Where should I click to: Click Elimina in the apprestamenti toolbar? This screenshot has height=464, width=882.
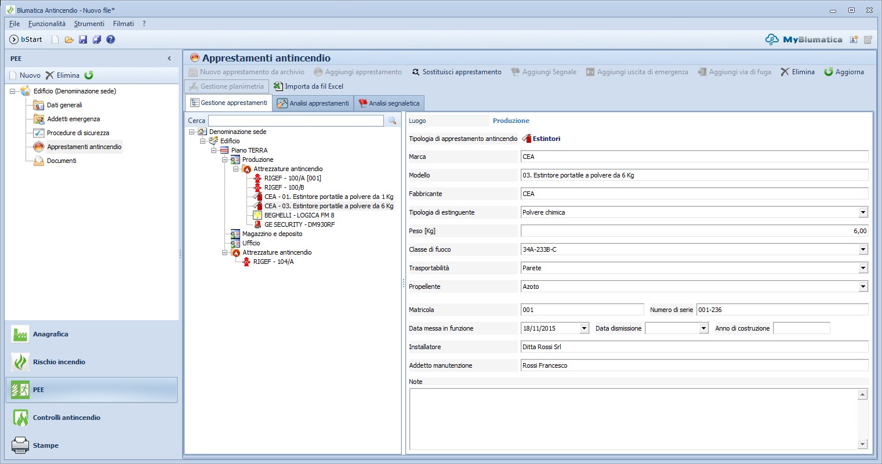tap(797, 72)
